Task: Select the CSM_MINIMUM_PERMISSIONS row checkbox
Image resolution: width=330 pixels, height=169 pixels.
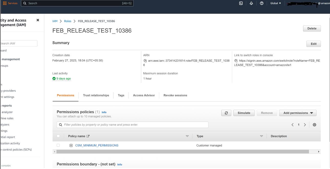Action: pos(58,145)
